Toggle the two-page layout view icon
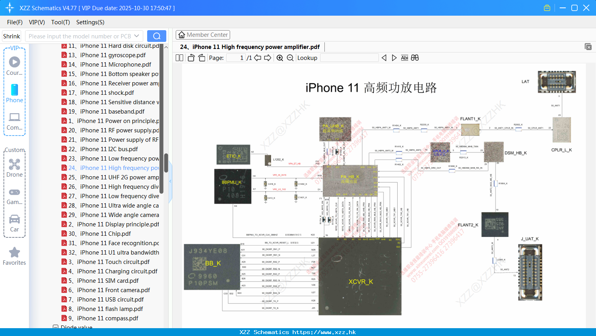 [179, 58]
